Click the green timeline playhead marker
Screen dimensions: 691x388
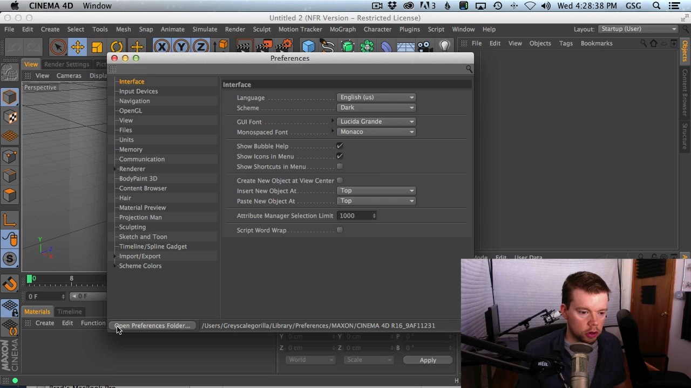(x=29, y=279)
